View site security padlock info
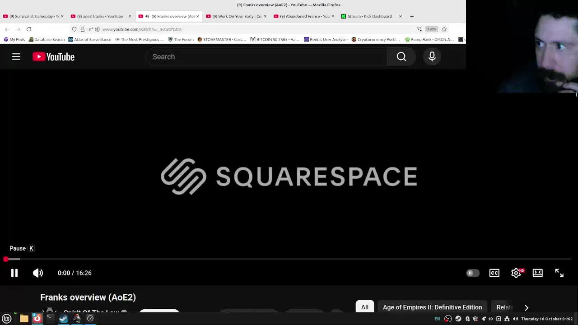This screenshot has width=578, height=325. pos(83,29)
